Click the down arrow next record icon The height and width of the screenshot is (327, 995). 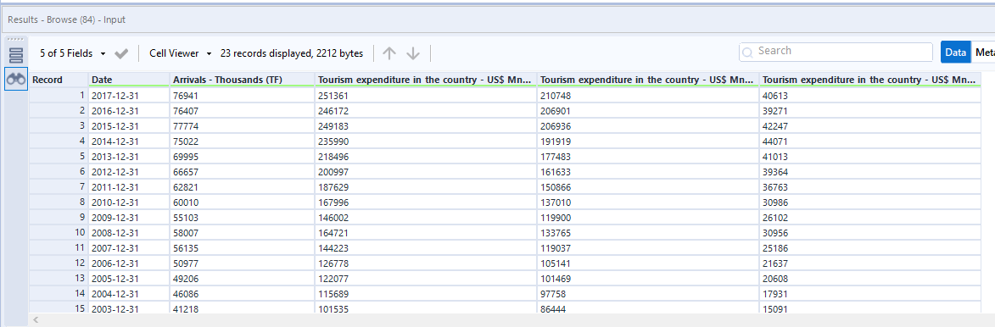point(413,54)
